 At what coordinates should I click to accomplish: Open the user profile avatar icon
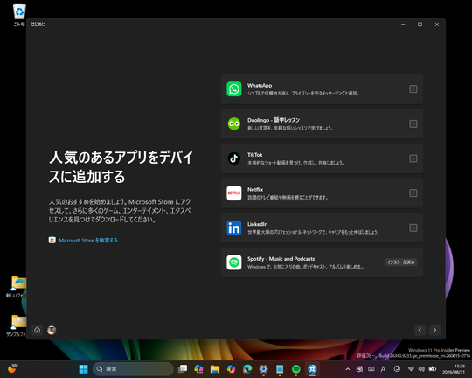pos(52,330)
